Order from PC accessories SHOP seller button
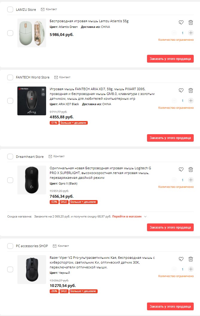The width and height of the screenshot is (200, 316). pos(170,306)
